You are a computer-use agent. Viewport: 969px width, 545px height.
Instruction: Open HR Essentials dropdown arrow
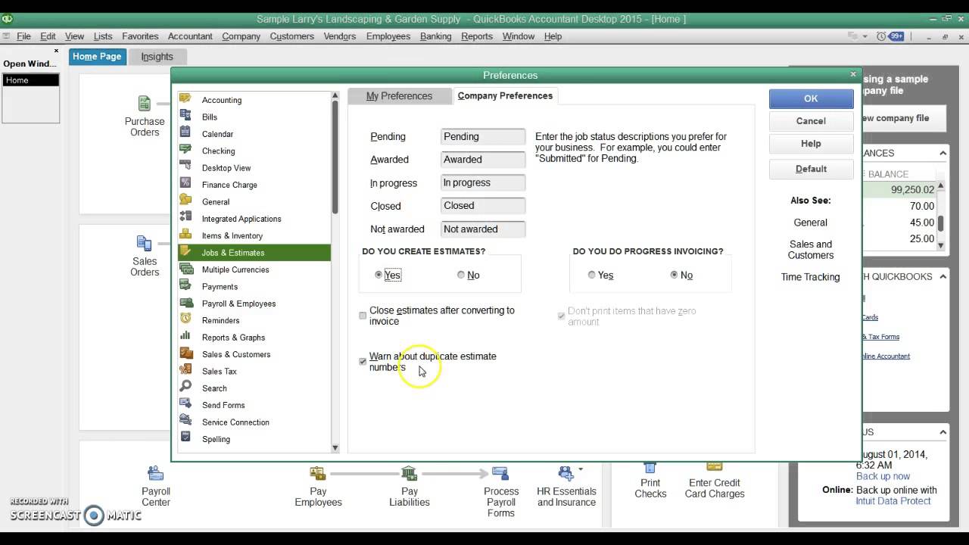point(581,469)
